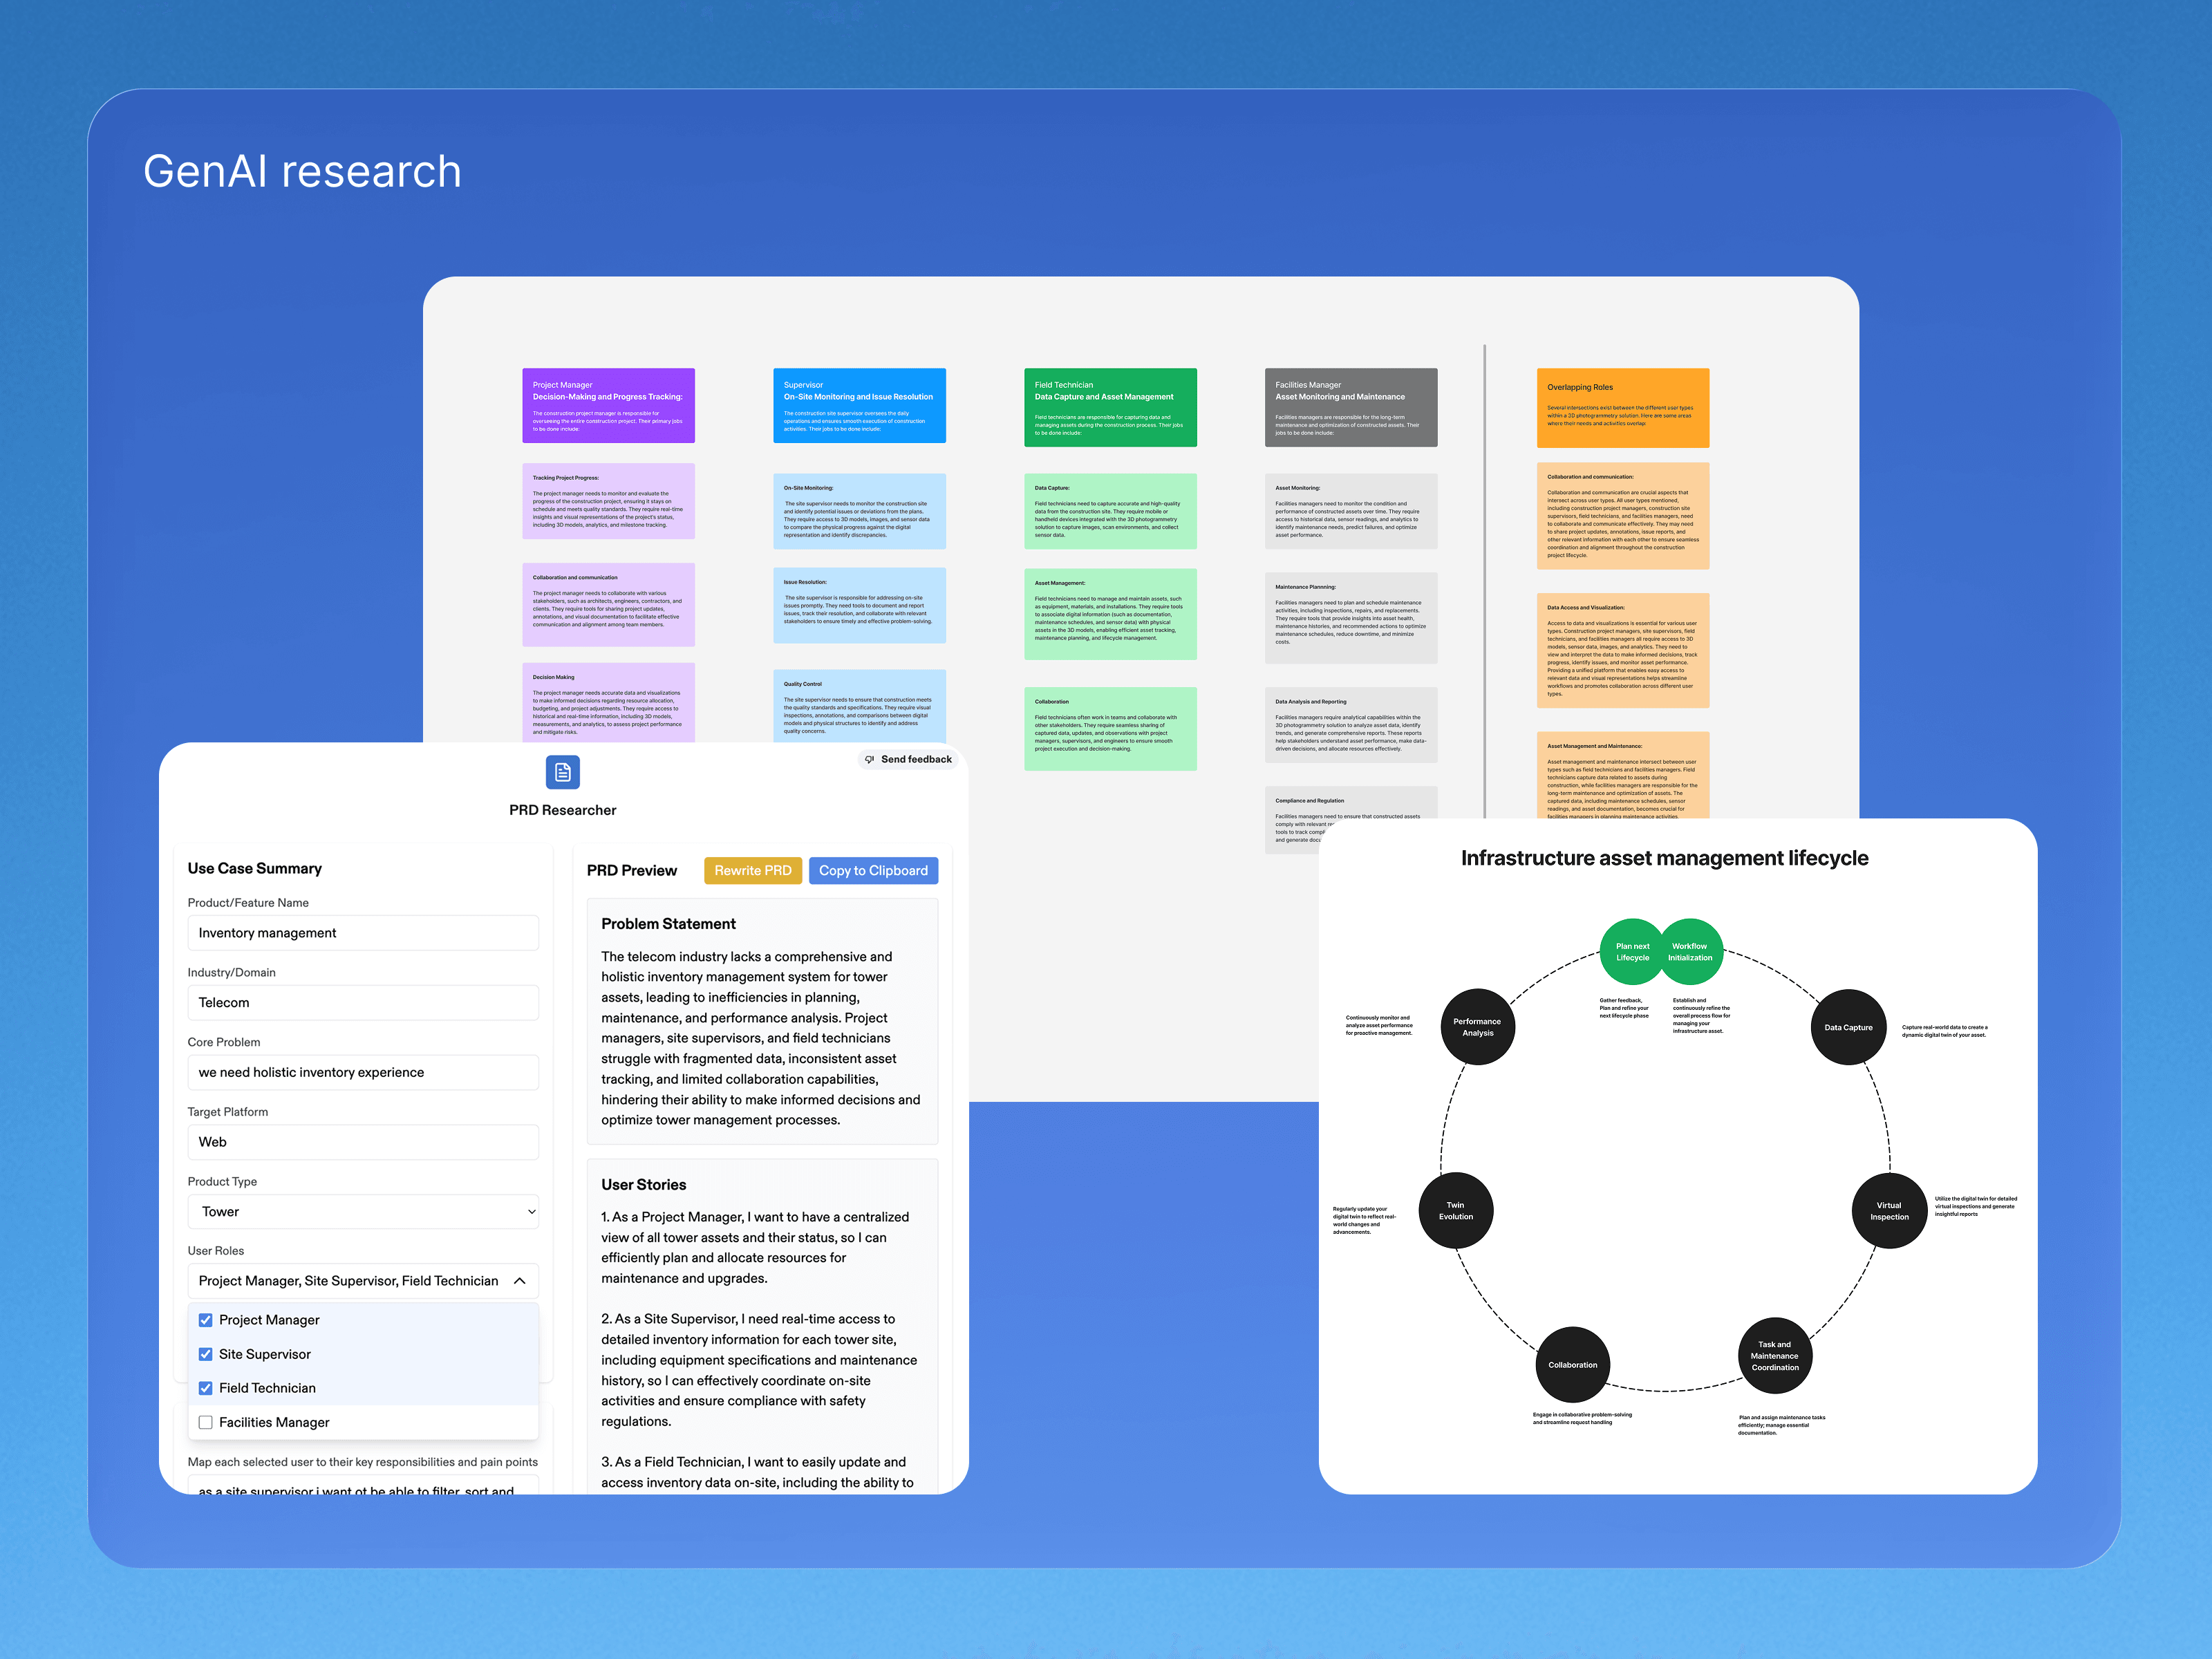Click the Collaboration circle node
The image size is (2212, 1659).
pyautogui.click(x=1572, y=1364)
